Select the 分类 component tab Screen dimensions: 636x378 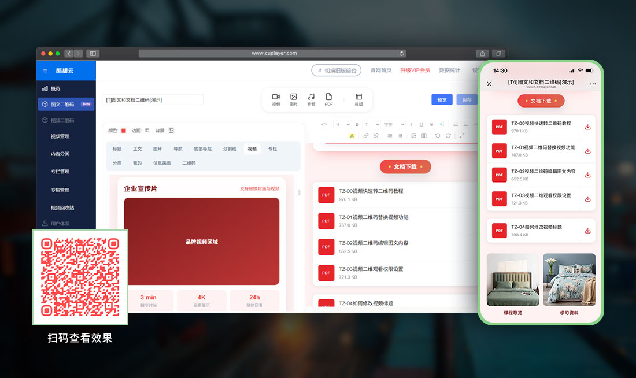tap(117, 163)
